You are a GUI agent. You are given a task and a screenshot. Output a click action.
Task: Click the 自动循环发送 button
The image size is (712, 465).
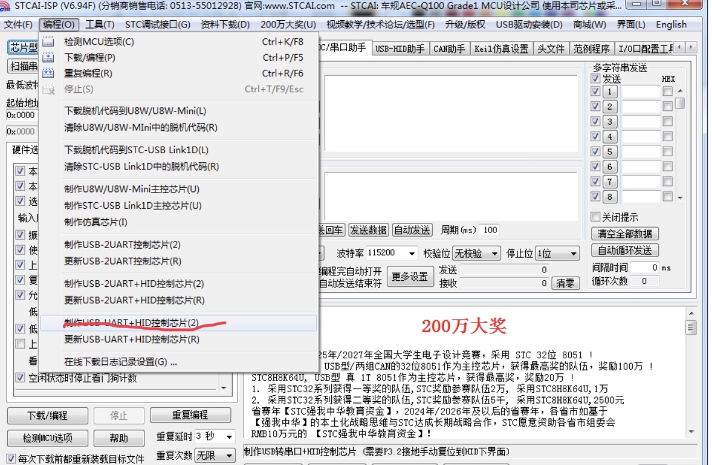tap(625, 250)
